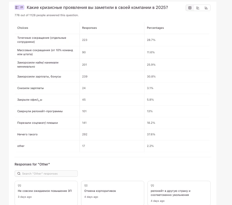Click the question 21 type badge
Viewport: 232px width, 205px height.
[19, 8]
